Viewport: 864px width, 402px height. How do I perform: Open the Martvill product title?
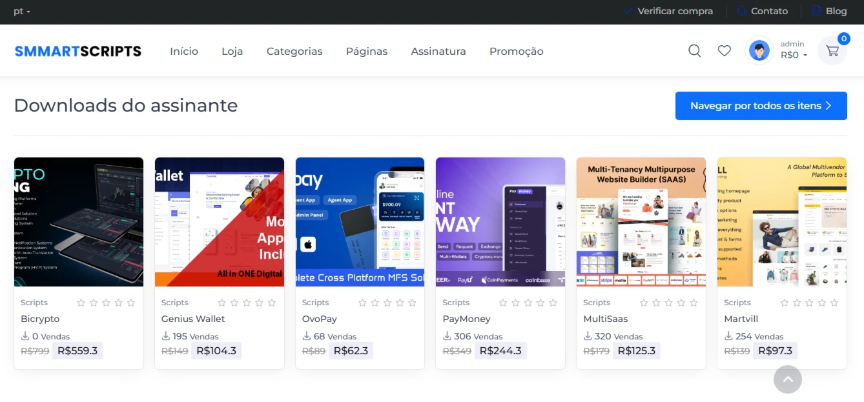coord(741,319)
